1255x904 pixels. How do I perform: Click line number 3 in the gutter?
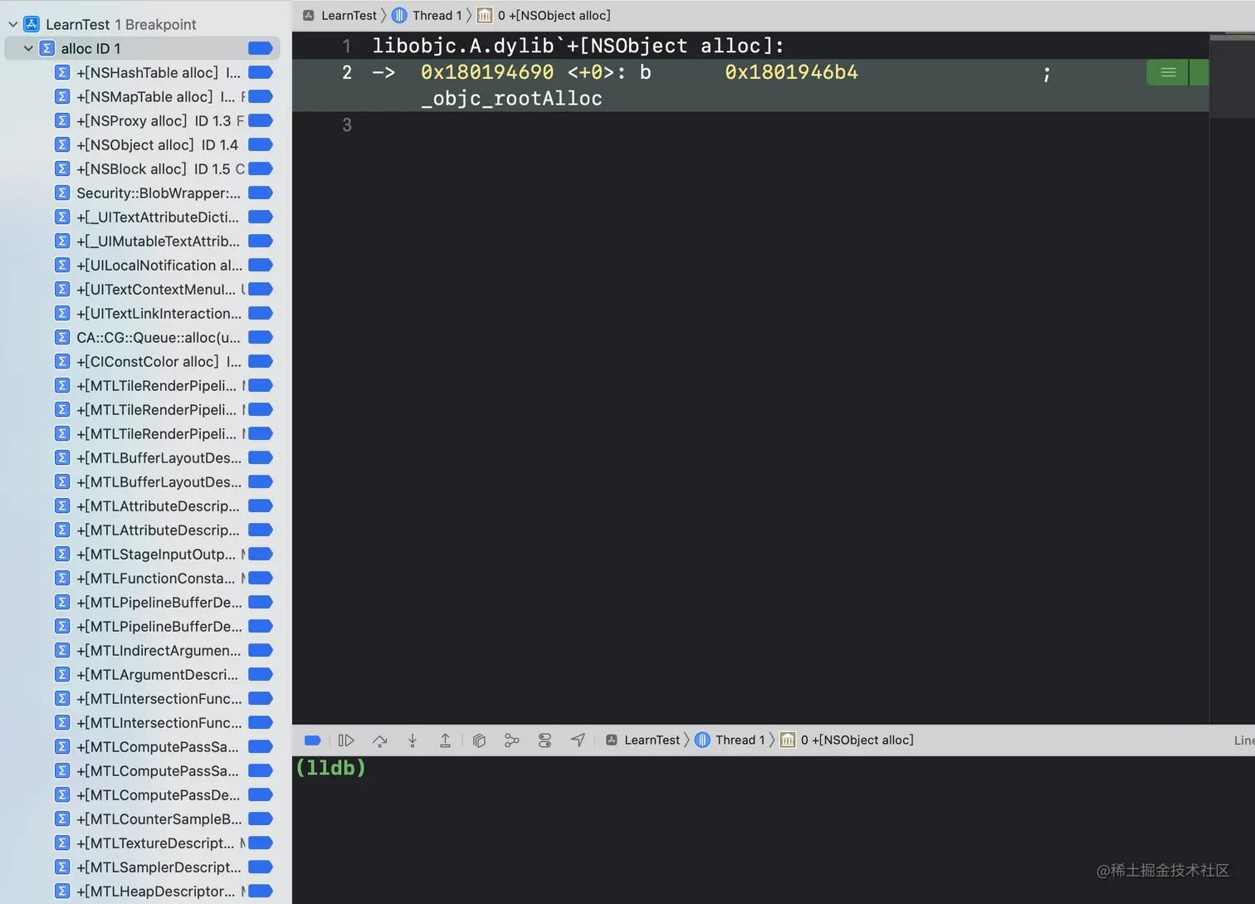(x=347, y=125)
